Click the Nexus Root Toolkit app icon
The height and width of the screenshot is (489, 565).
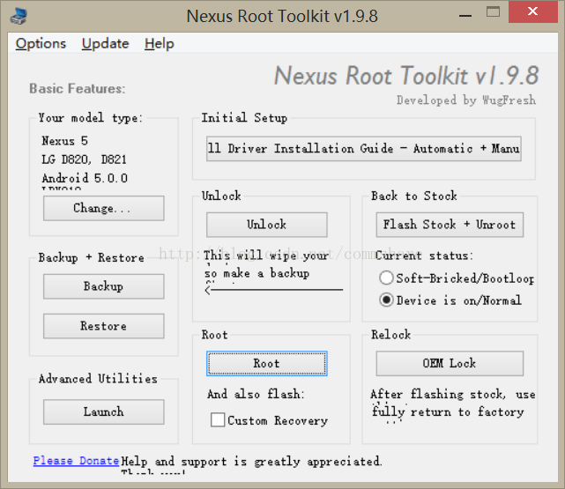click(19, 17)
